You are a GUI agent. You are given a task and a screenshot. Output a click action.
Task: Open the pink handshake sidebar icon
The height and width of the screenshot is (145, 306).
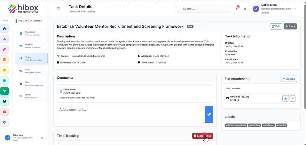pyautogui.click(x=4, y=49)
